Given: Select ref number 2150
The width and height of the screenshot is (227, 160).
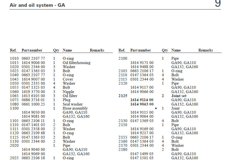Looking at the screenshot, I should tap(123, 125).
